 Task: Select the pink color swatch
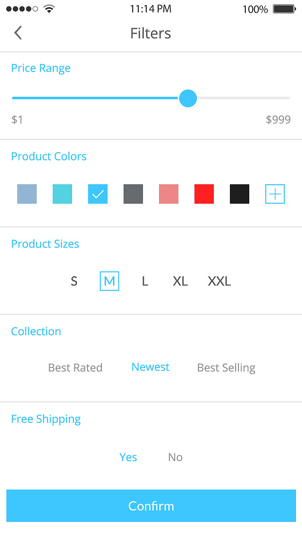click(169, 194)
